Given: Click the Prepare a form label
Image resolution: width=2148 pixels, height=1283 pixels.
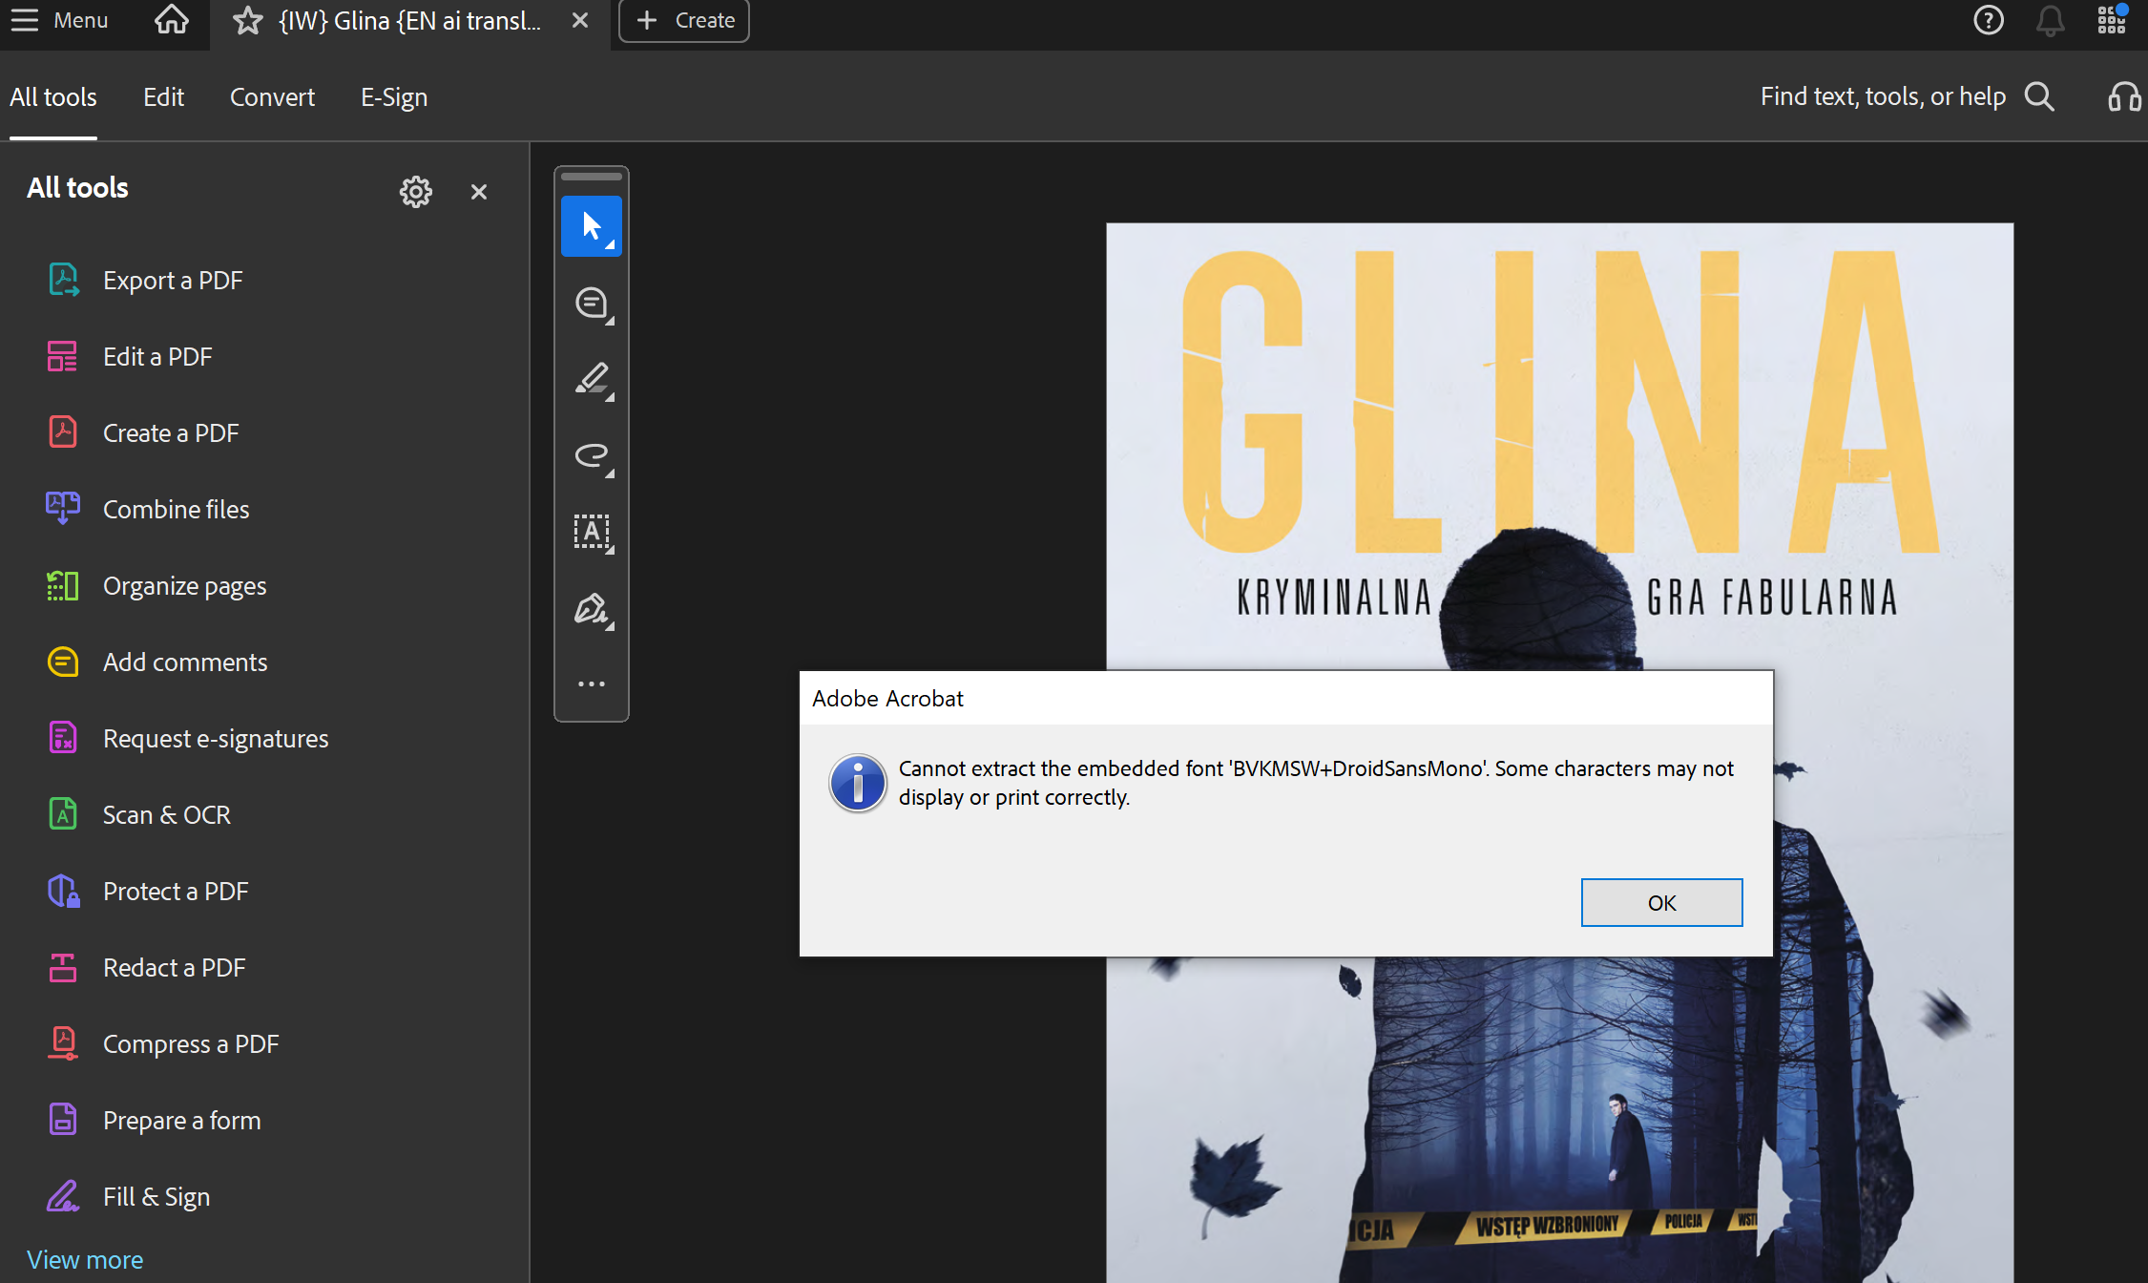Looking at the screenshot, I should click(182, 1120).
